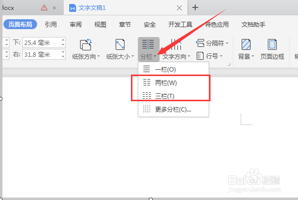
Task: Click the 页面边框 page border button
Action: 272,49
